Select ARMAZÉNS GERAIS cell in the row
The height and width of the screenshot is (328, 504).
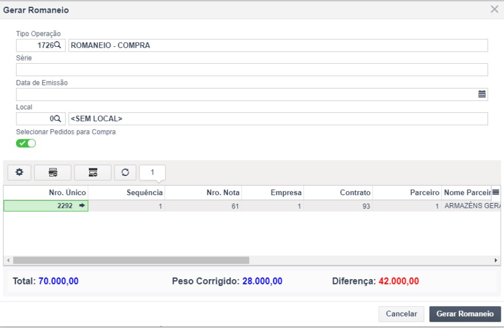[x=472, y=206]
